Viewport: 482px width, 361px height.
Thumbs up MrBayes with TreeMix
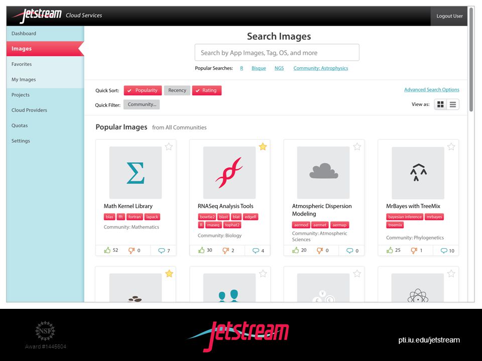click(390, 250)
